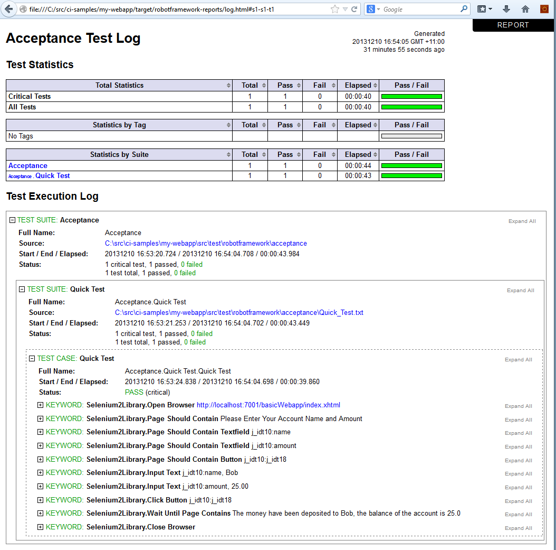The height and width of the screenshot is (550, 556).
Task: Reload the page using the refresh icon
Action: pos(354,9)
